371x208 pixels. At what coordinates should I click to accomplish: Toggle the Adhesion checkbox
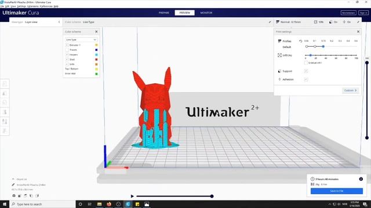tap(306, 79)
